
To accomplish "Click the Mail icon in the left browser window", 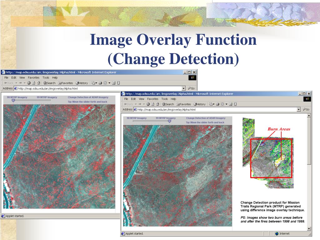I will 93,83.
